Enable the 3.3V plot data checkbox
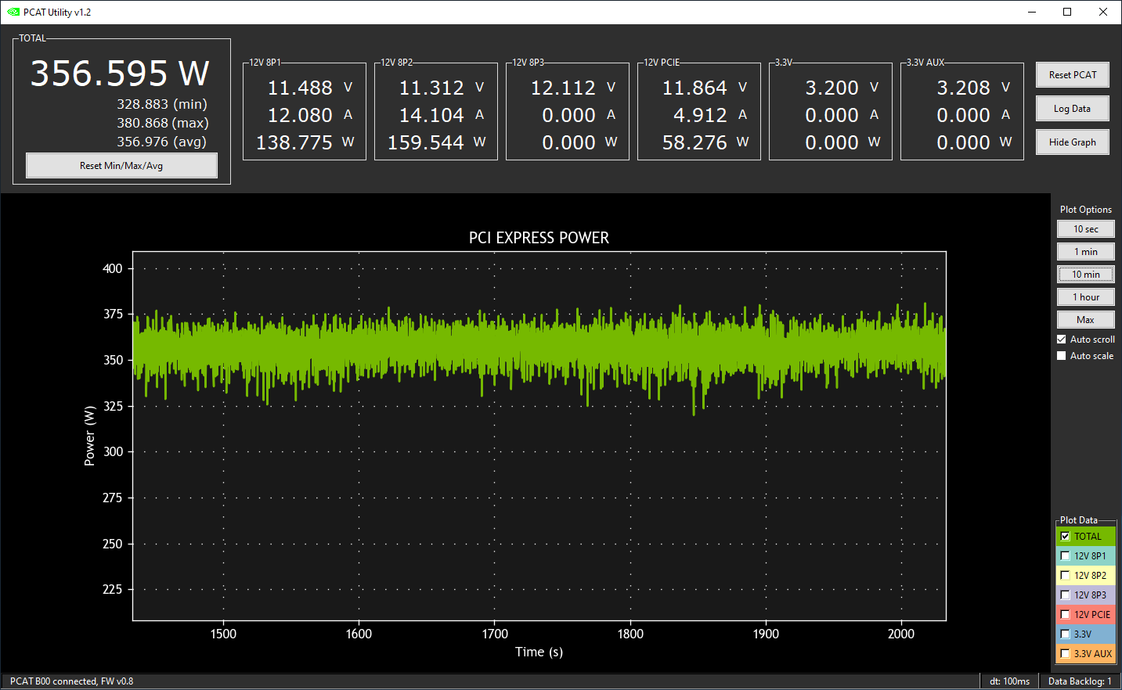The height and width of the screenshot is (690, 1122). pyautogui.click(x=1065, y=634)
